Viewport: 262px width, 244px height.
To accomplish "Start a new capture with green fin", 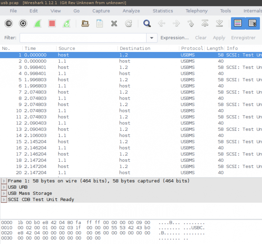I will click(x=38, y=23).
